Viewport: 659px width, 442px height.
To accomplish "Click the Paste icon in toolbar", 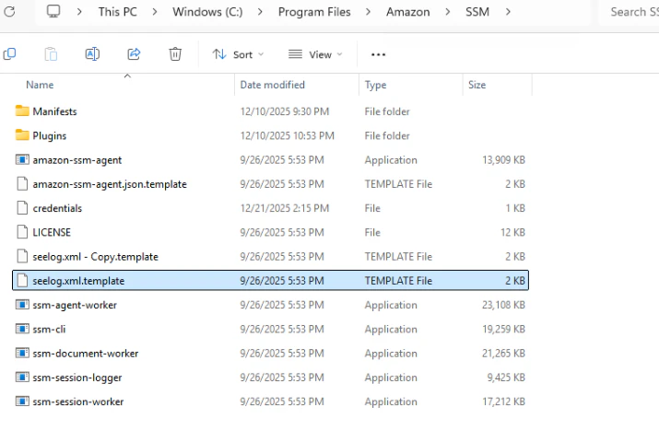I will tap(51, 54).
